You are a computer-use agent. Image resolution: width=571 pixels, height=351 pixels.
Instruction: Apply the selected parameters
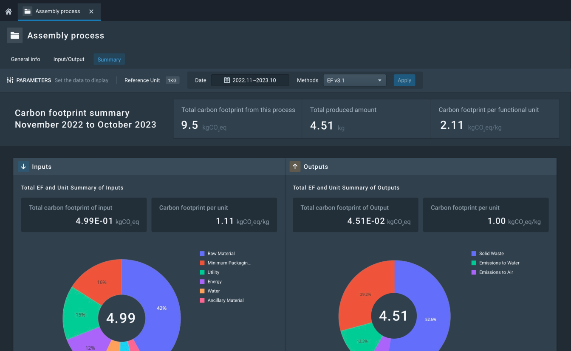(x=404, y=80)
